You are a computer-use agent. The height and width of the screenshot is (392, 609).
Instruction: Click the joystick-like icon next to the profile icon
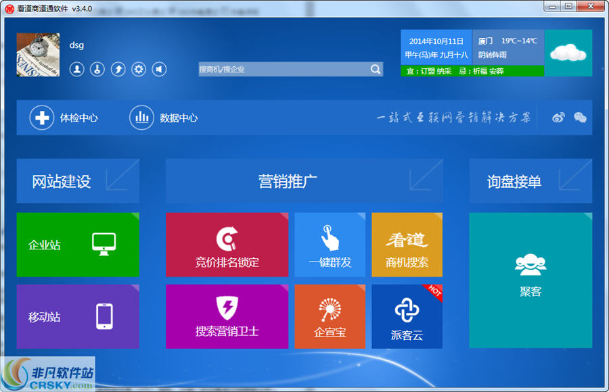tap(97, 70)
